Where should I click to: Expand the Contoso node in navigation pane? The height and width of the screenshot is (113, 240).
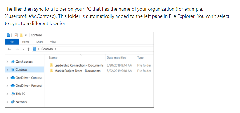tap(7, 70)
